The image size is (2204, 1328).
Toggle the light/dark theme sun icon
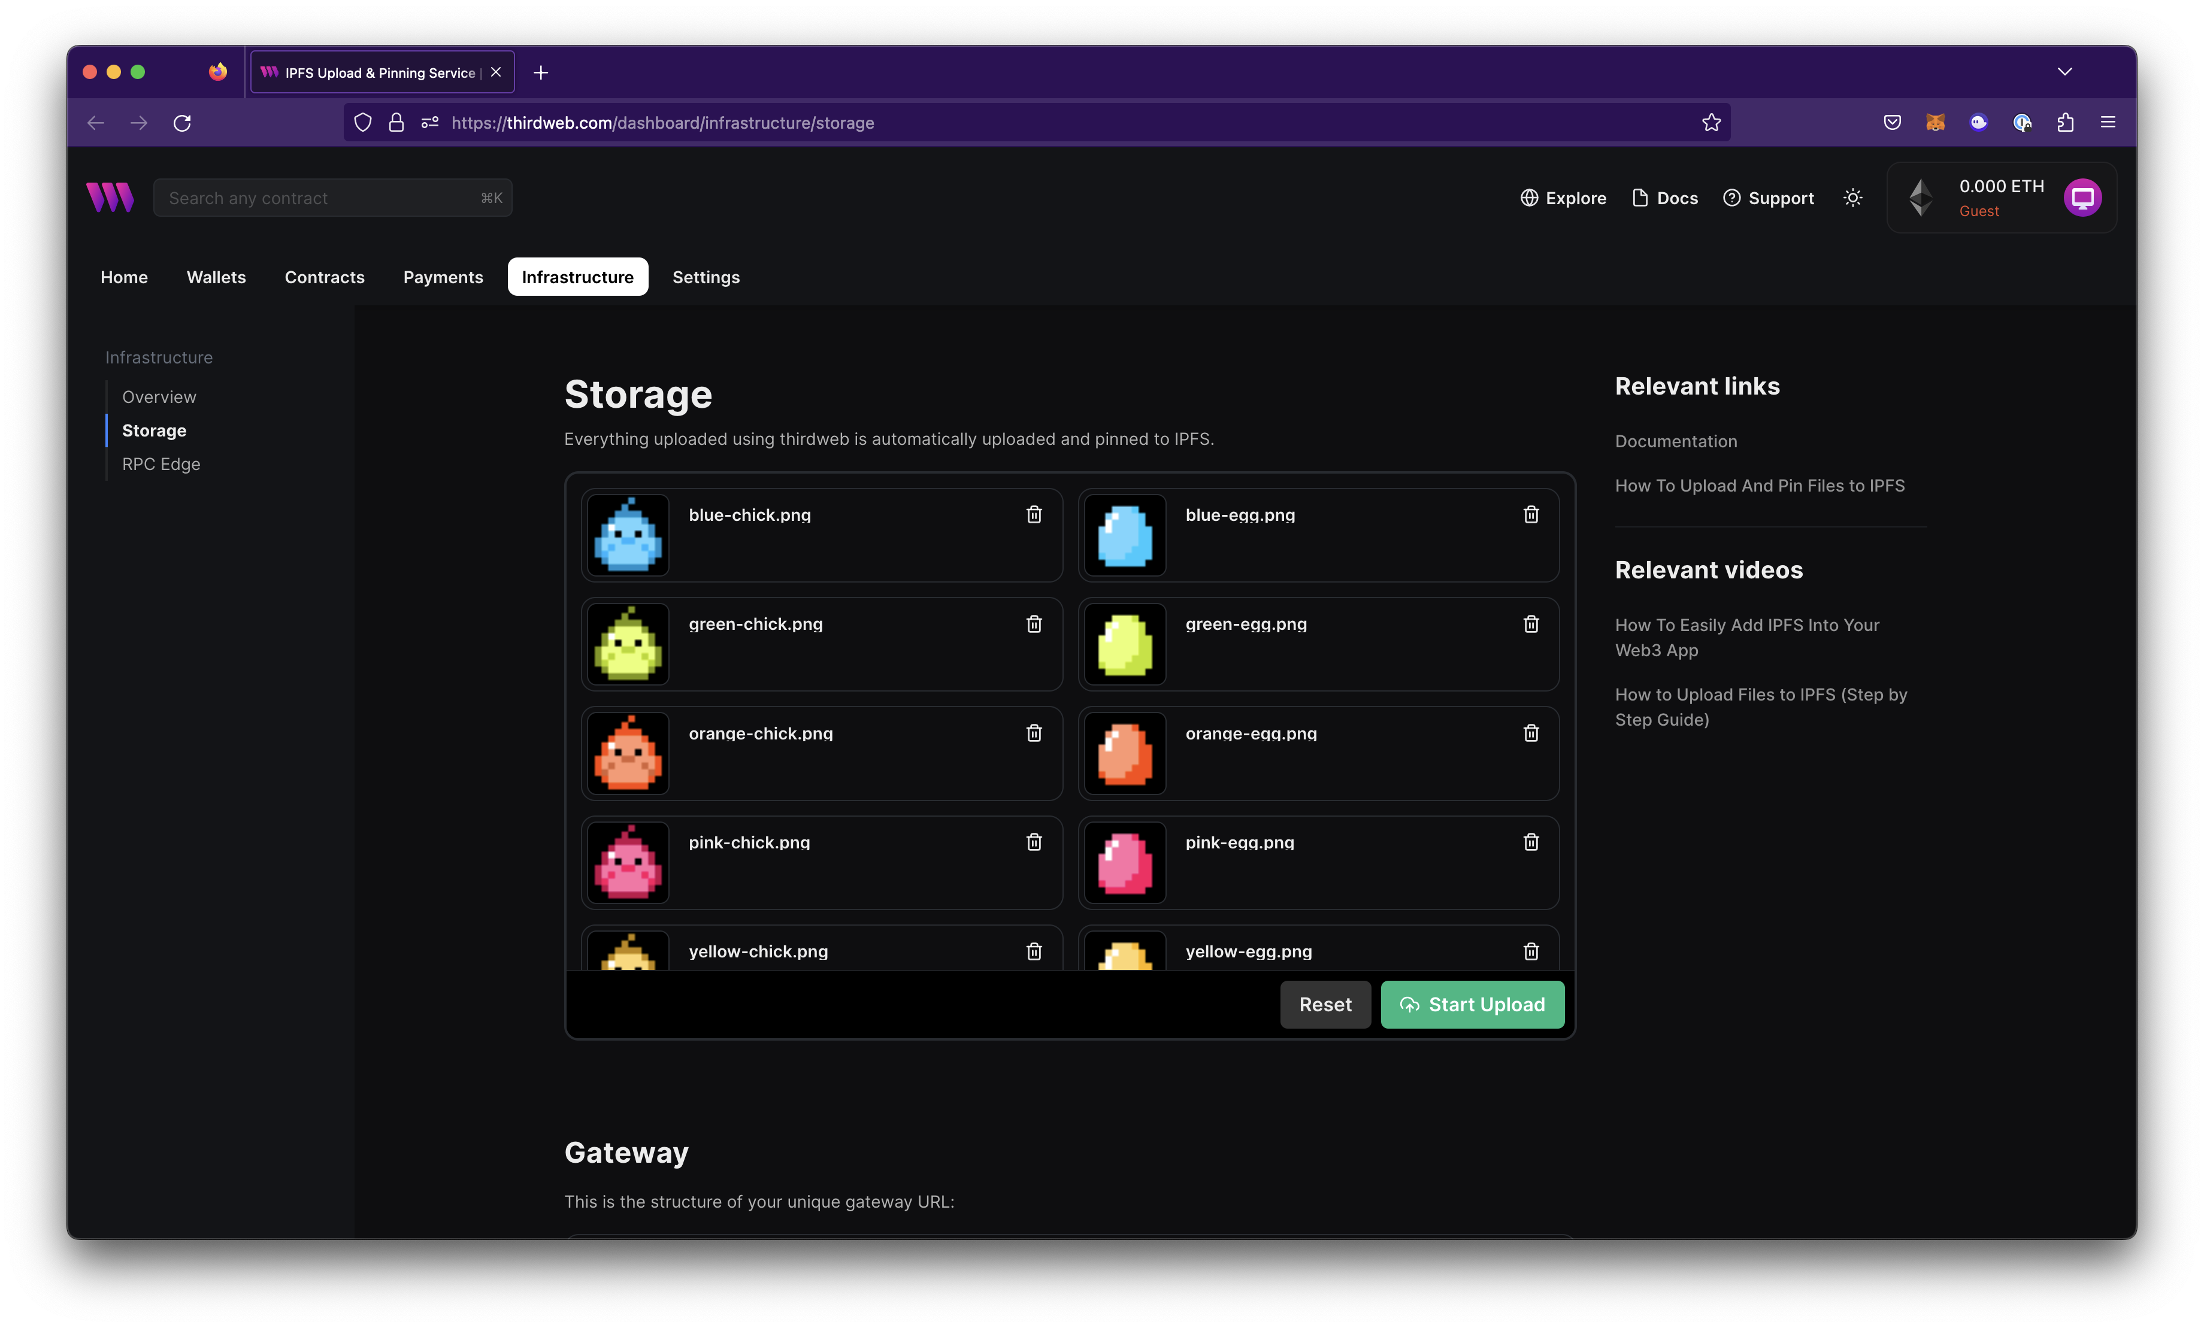coord(1852,198)
